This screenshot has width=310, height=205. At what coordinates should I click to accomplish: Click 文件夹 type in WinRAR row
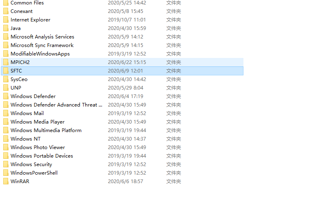click(x=174, y=181)
